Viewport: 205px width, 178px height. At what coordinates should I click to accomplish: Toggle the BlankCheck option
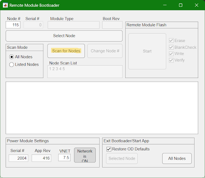171,47
